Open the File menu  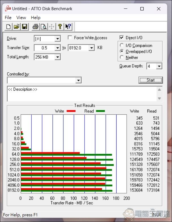point(8,18)
